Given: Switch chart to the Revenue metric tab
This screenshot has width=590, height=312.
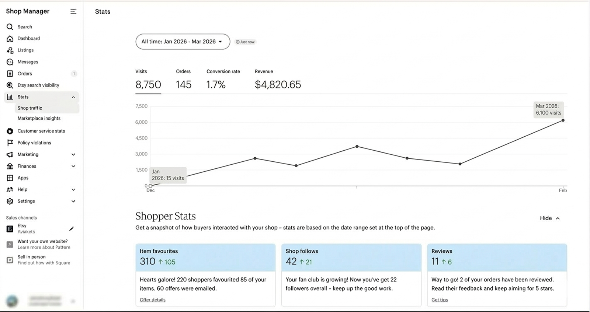Looking at the screenshot, I should click(x=278, y=80).
